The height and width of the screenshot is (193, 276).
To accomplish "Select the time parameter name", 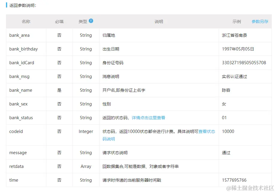I will click(x=14, y=180).
